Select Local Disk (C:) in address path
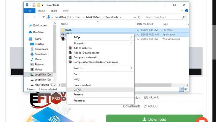 pyautogui.click(x=63, y=17)
